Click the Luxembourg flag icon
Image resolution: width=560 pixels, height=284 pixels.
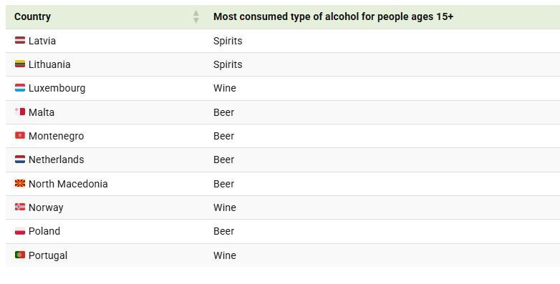(20, 88)
